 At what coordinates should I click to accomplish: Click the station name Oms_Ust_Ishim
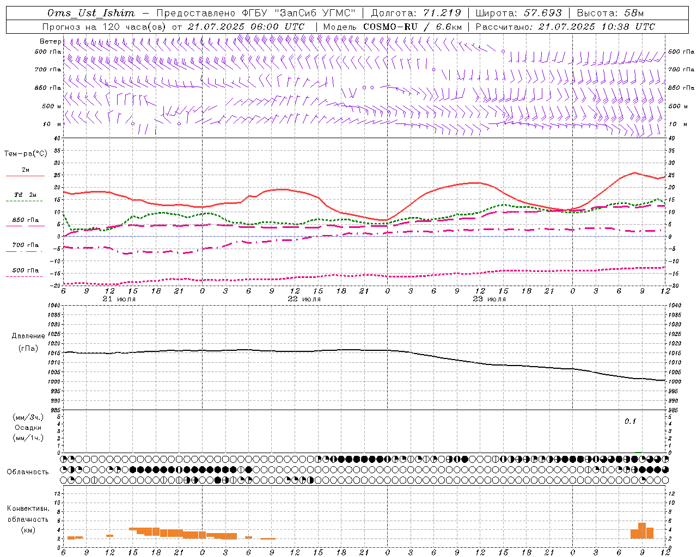pyautogui.click(x=91, y=13)
